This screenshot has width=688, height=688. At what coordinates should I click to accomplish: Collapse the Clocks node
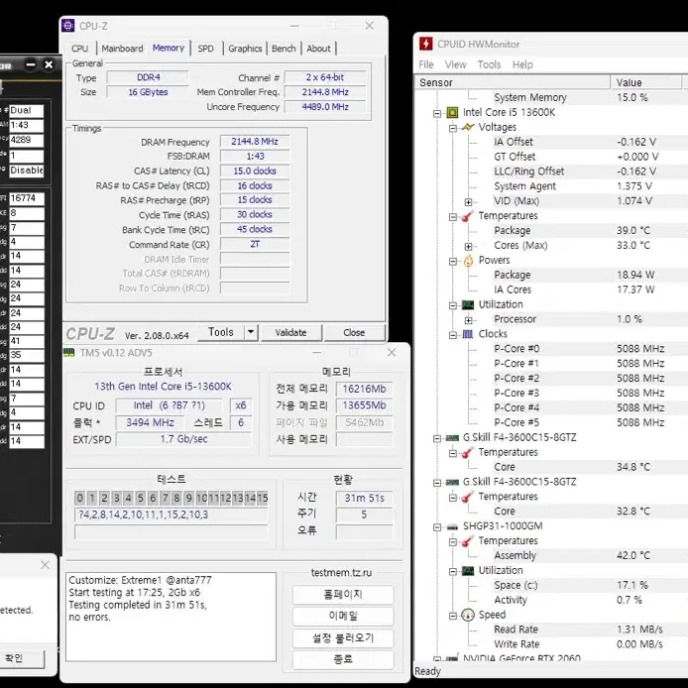point(453,335)
